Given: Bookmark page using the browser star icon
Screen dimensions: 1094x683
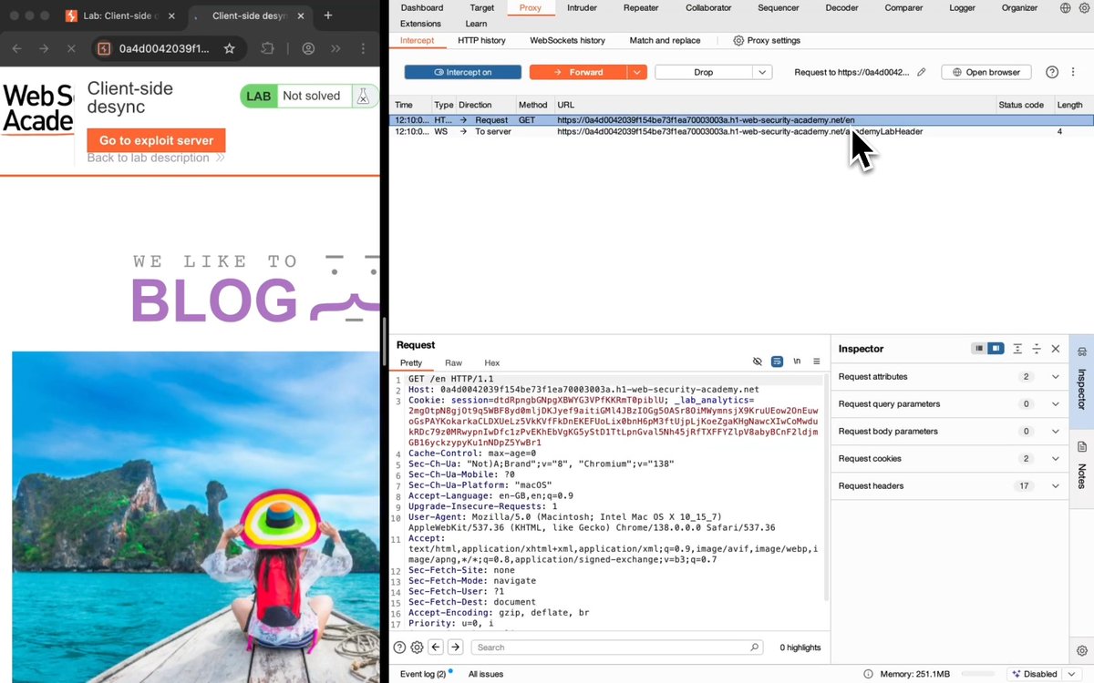Looking at the screenshot, I should [230, 48].
